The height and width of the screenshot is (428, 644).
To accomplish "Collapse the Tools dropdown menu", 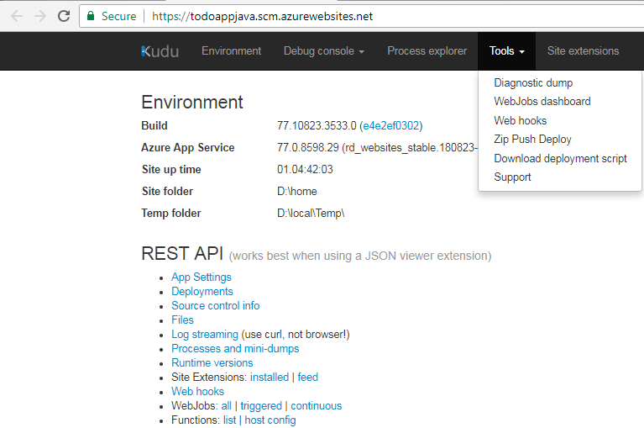I will coord(506,51).
